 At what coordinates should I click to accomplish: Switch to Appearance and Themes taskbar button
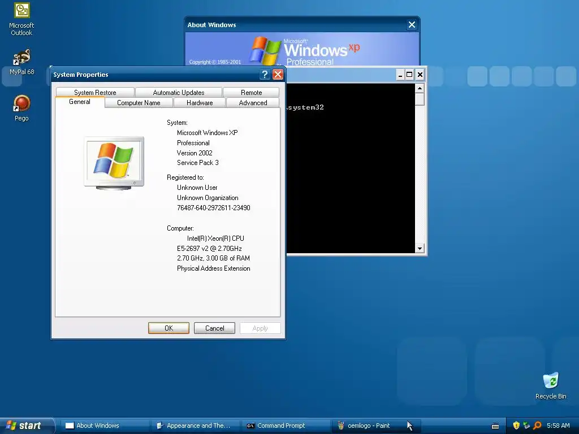tap(196, 426)
